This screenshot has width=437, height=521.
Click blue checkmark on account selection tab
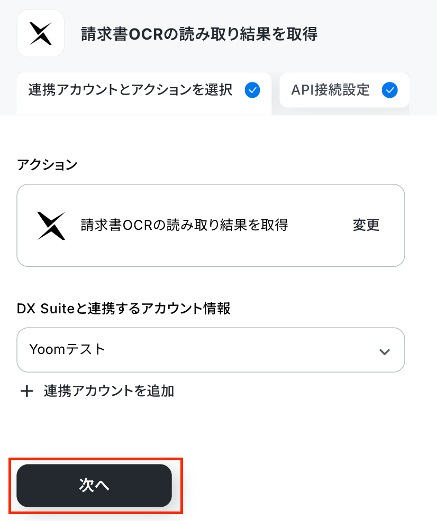252,90
